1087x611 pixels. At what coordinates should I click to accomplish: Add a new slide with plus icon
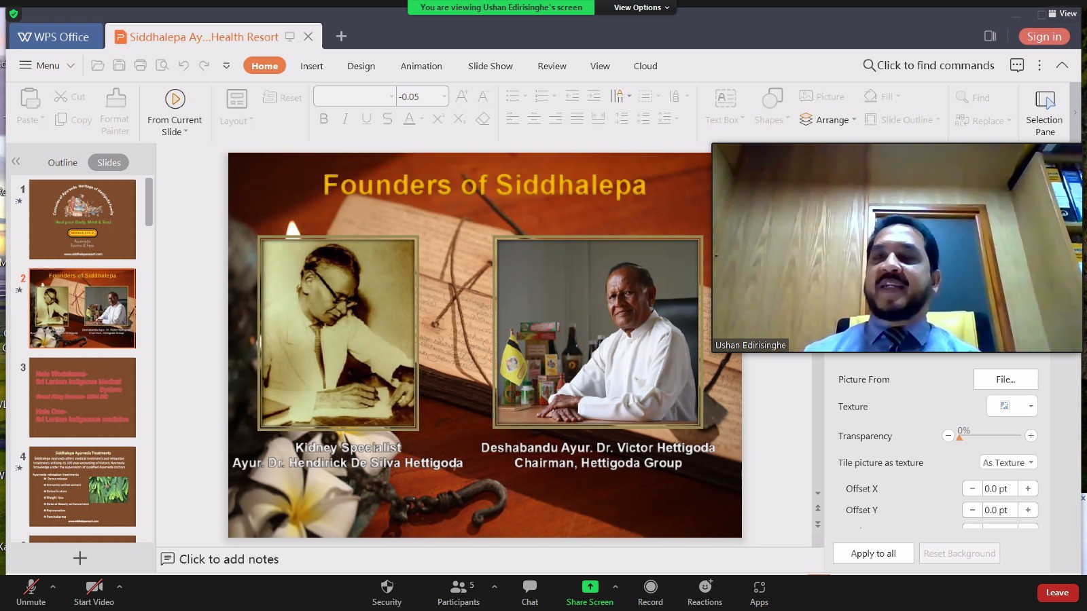80,558
